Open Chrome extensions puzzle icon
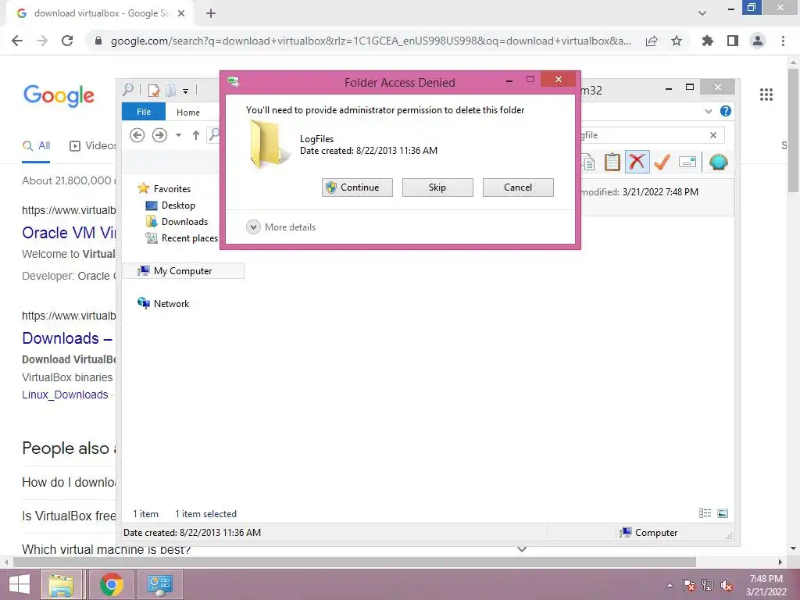The image size is (800, 600). [707, 41]
